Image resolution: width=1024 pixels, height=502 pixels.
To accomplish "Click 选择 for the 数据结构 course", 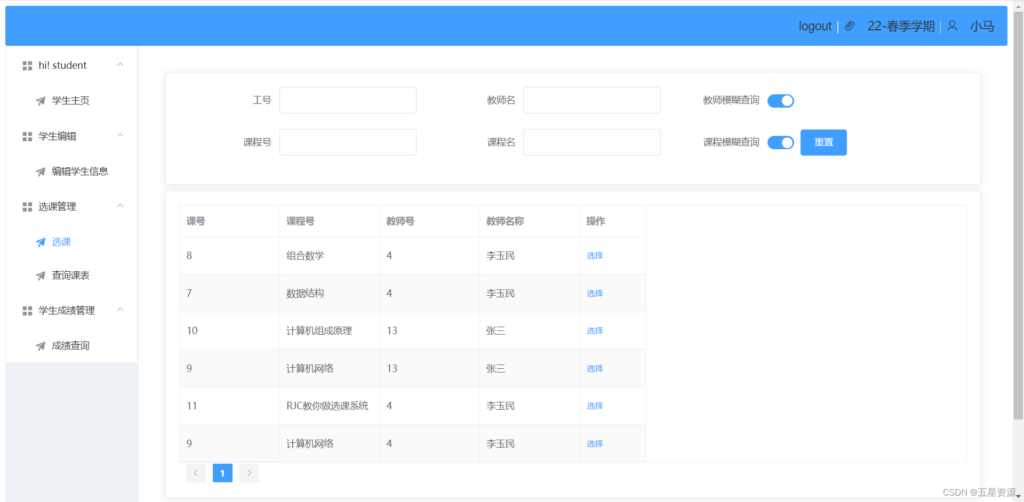I will tap(595, 294).
